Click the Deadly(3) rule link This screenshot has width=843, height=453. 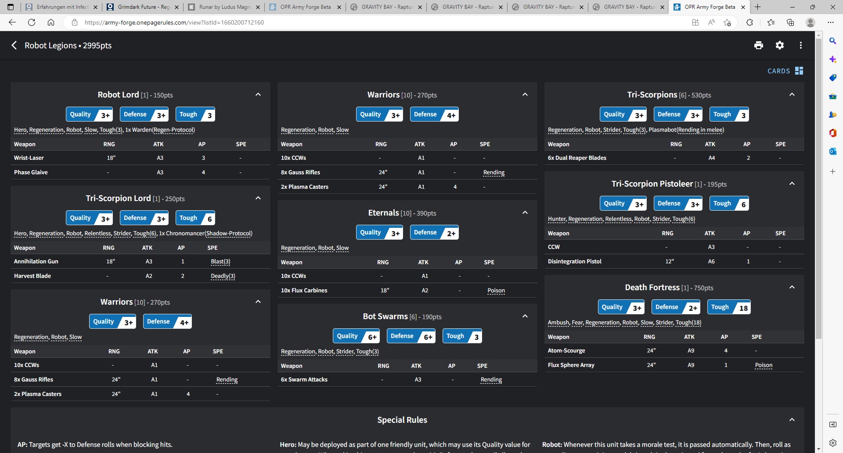(x=223, y=276)
